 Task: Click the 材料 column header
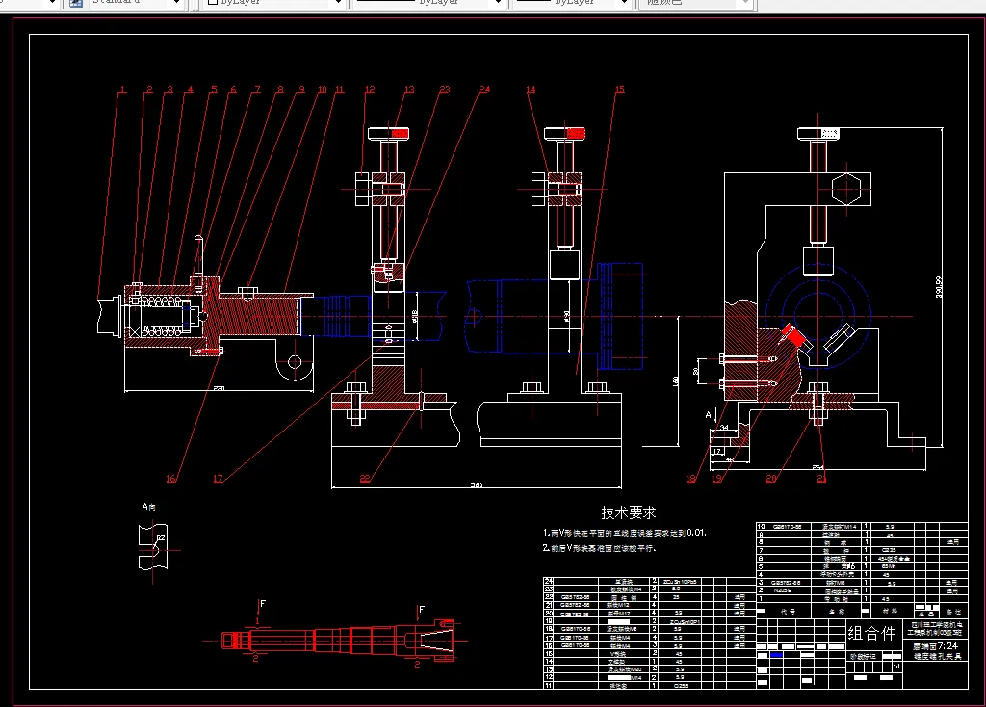889,612
